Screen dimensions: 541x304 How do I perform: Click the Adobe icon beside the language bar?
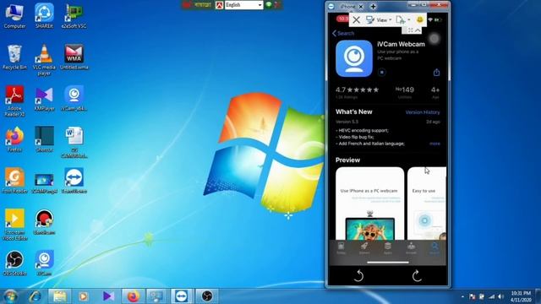coord(220,5)
